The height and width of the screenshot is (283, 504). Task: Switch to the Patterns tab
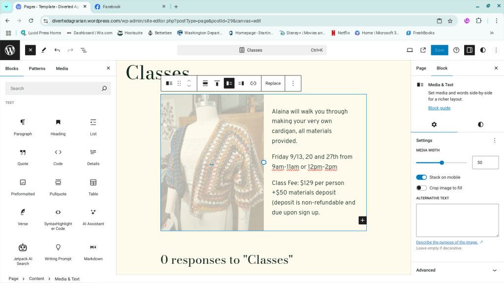pos(37,68)
